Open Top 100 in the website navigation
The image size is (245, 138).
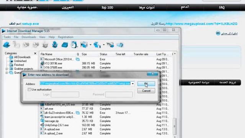(107, 7)
